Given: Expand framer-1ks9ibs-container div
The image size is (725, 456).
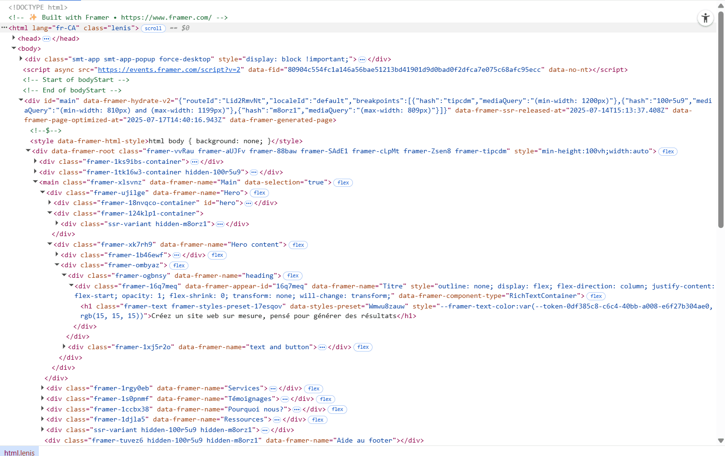Looking at the screenshot, I should click(x=35, y=161).
